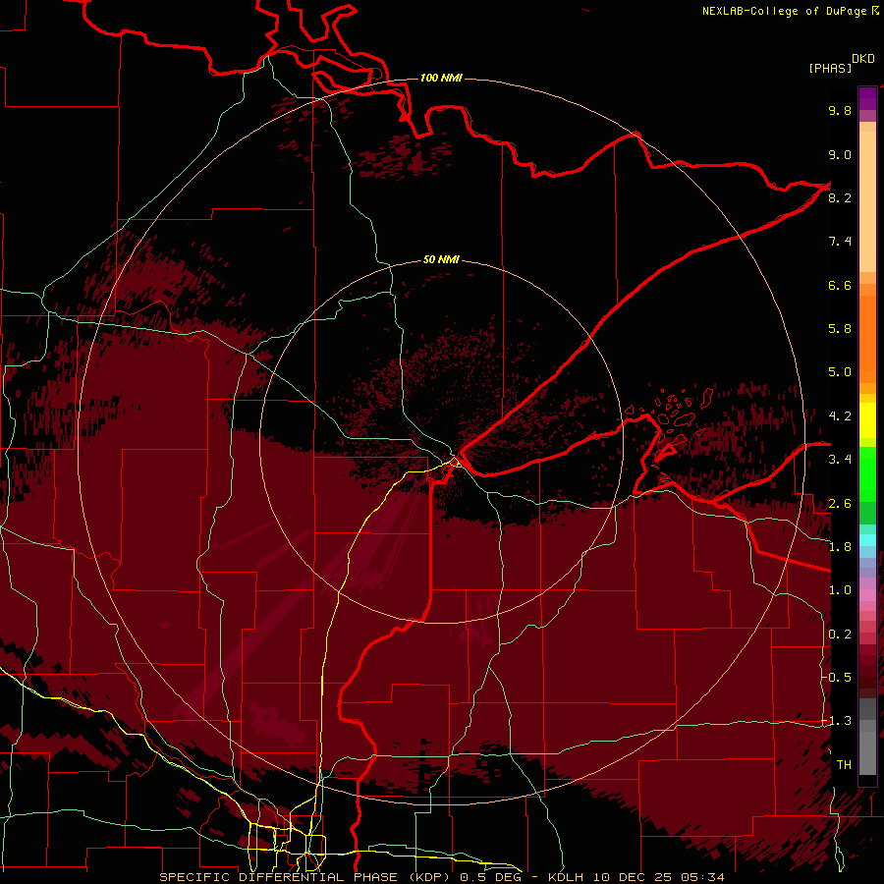The height and width of the screenshot is (884, 884).
Task: Select the 1.8 scale value
Action: [x=840, y=547]
